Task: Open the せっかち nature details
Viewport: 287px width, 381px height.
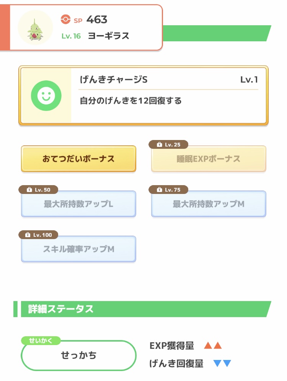Action: click(78, 355)
